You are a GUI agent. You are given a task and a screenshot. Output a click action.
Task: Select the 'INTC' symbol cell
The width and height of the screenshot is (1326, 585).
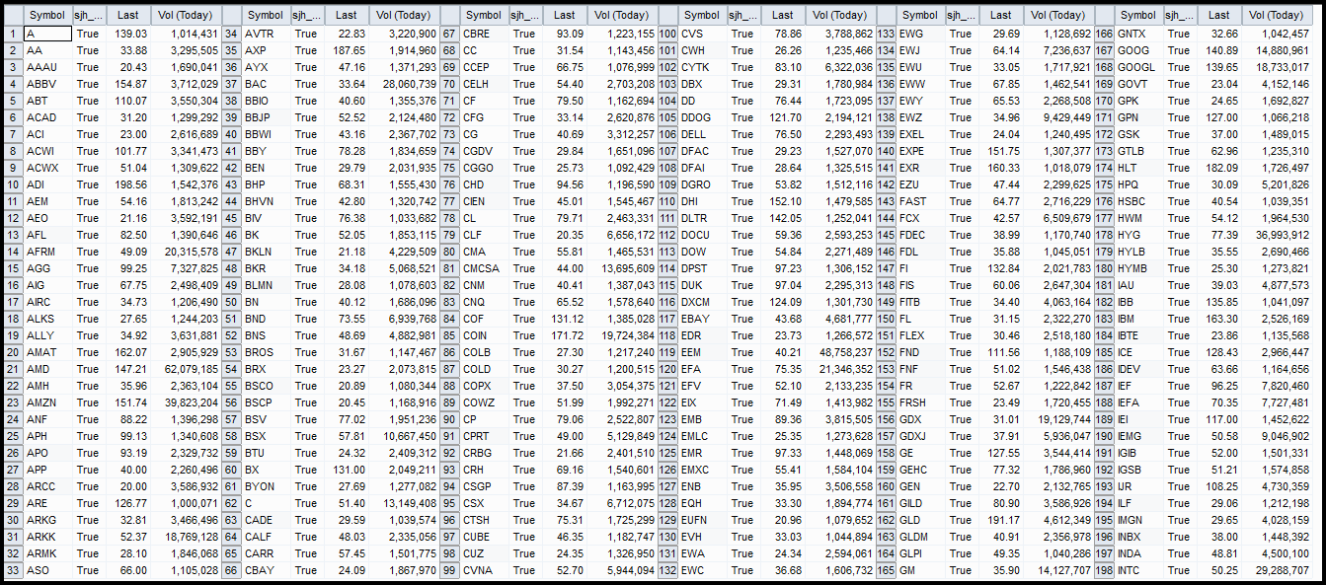(x=1138, y=570)
